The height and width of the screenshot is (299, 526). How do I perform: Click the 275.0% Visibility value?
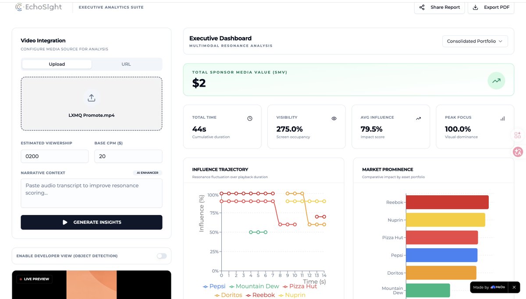(x=290, y=129)
